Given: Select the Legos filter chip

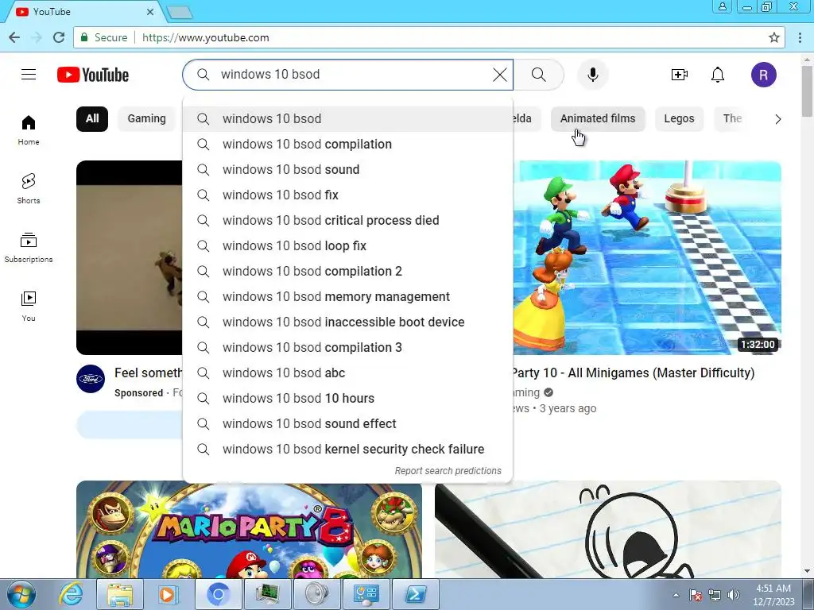Looking at the screenshot, I should [679, 119].
